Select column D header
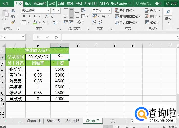179x128 pixels. point(78,46)
